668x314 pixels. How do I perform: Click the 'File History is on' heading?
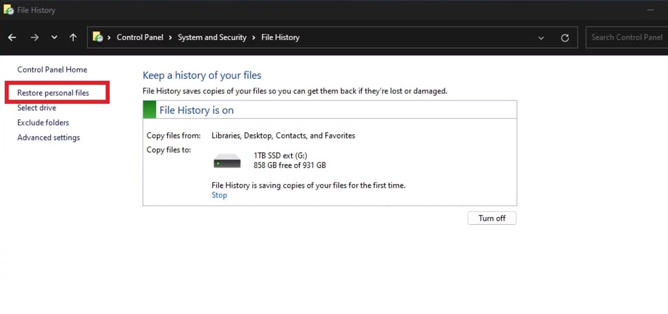coord(196,110)
